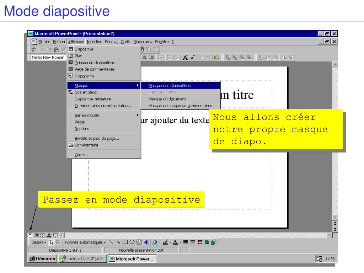This screenshot has width=364, height=273.
Task: Choose Plan from the Affichage menu
Action: (x=104, y=56)
